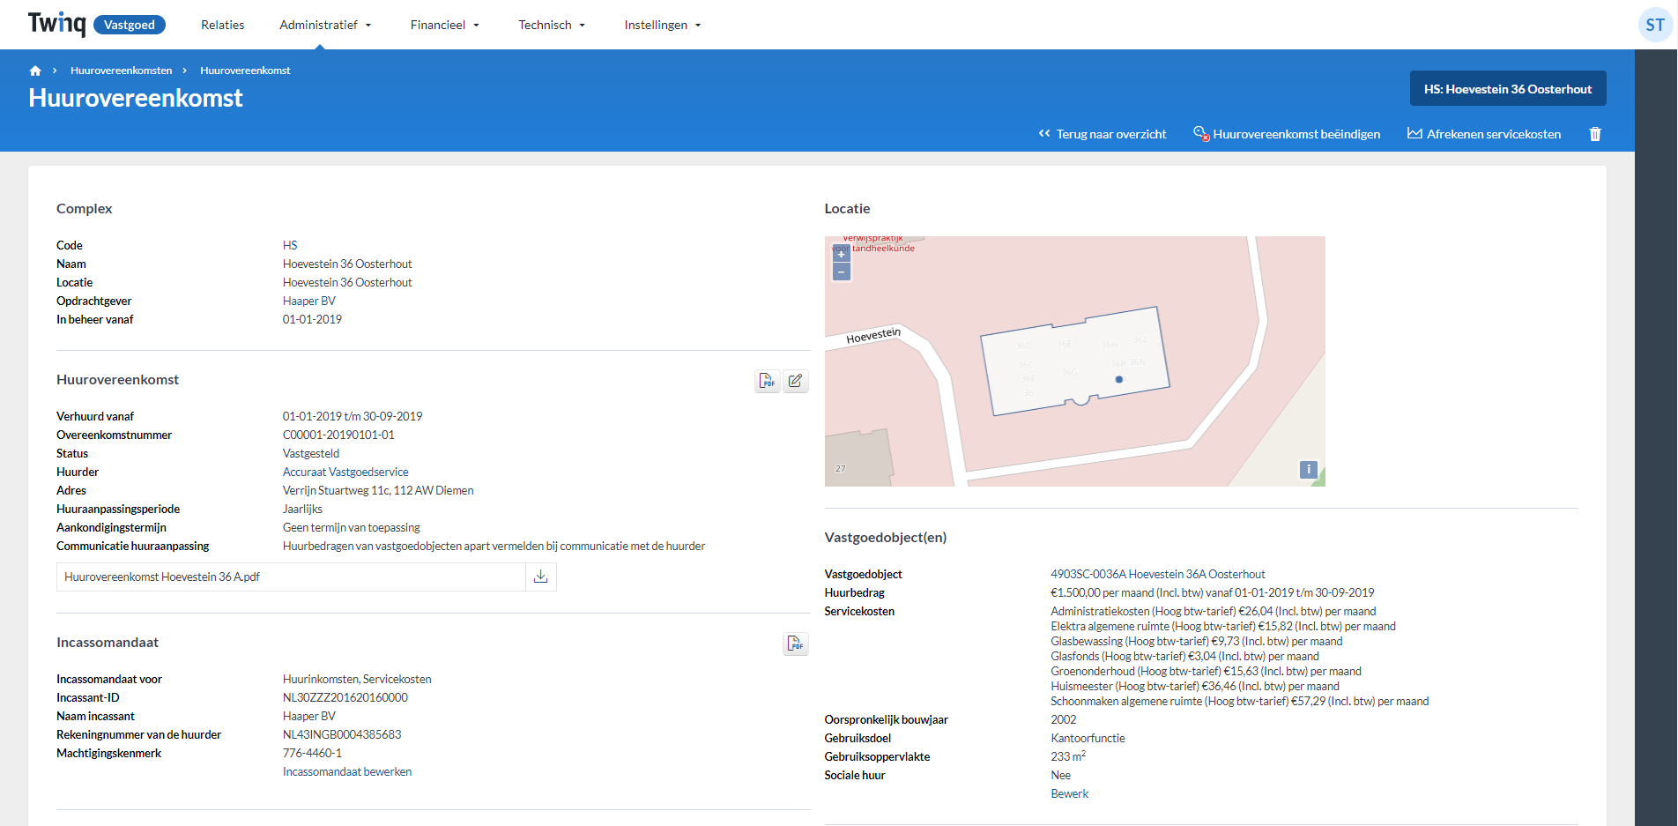Click the edit pencil icon for Huurovereenkomst

(x=796, y=381)
